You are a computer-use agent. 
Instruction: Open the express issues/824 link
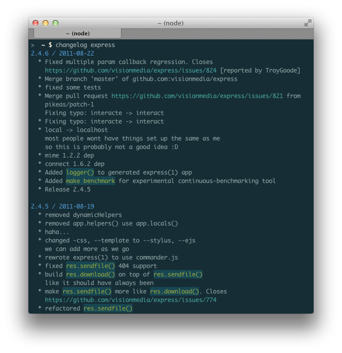(x=130, y=70)
